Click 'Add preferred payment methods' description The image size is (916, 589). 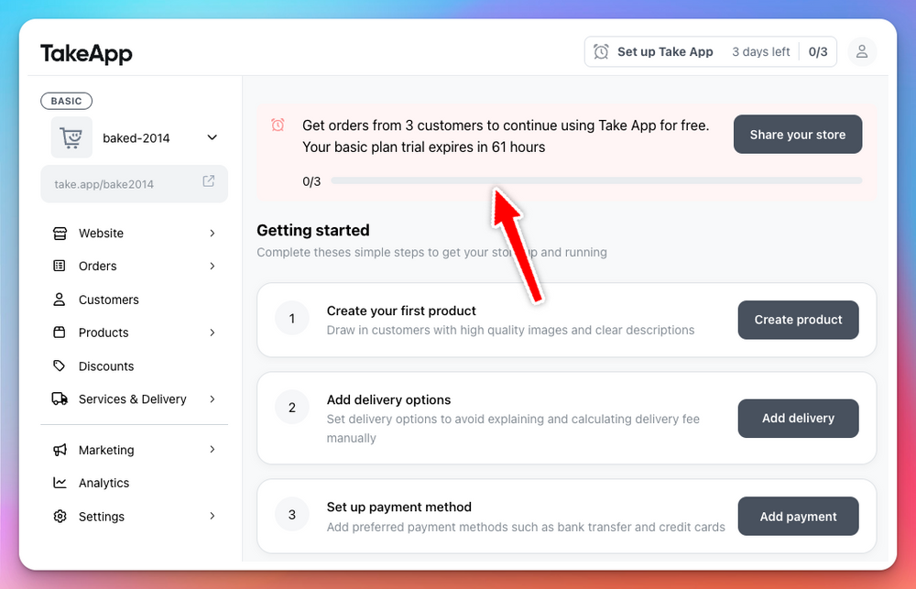pos(526,527)
